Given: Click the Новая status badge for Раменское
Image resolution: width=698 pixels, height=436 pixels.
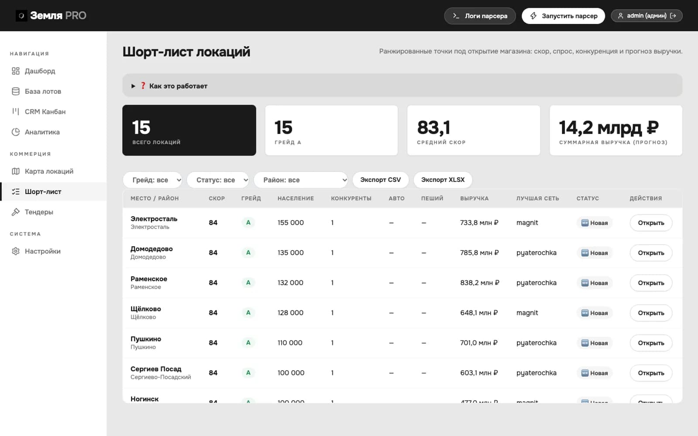Looking at the screenshot, I should pos(595,283).
